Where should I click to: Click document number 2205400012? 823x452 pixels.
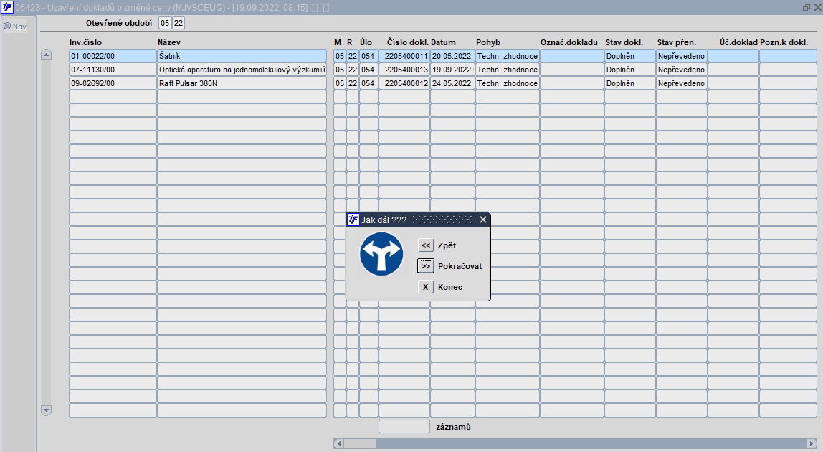pyautogui.click(x=404, y=83)
